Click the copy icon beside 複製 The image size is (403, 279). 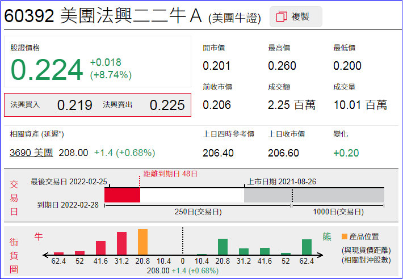[x=281, y=16]
